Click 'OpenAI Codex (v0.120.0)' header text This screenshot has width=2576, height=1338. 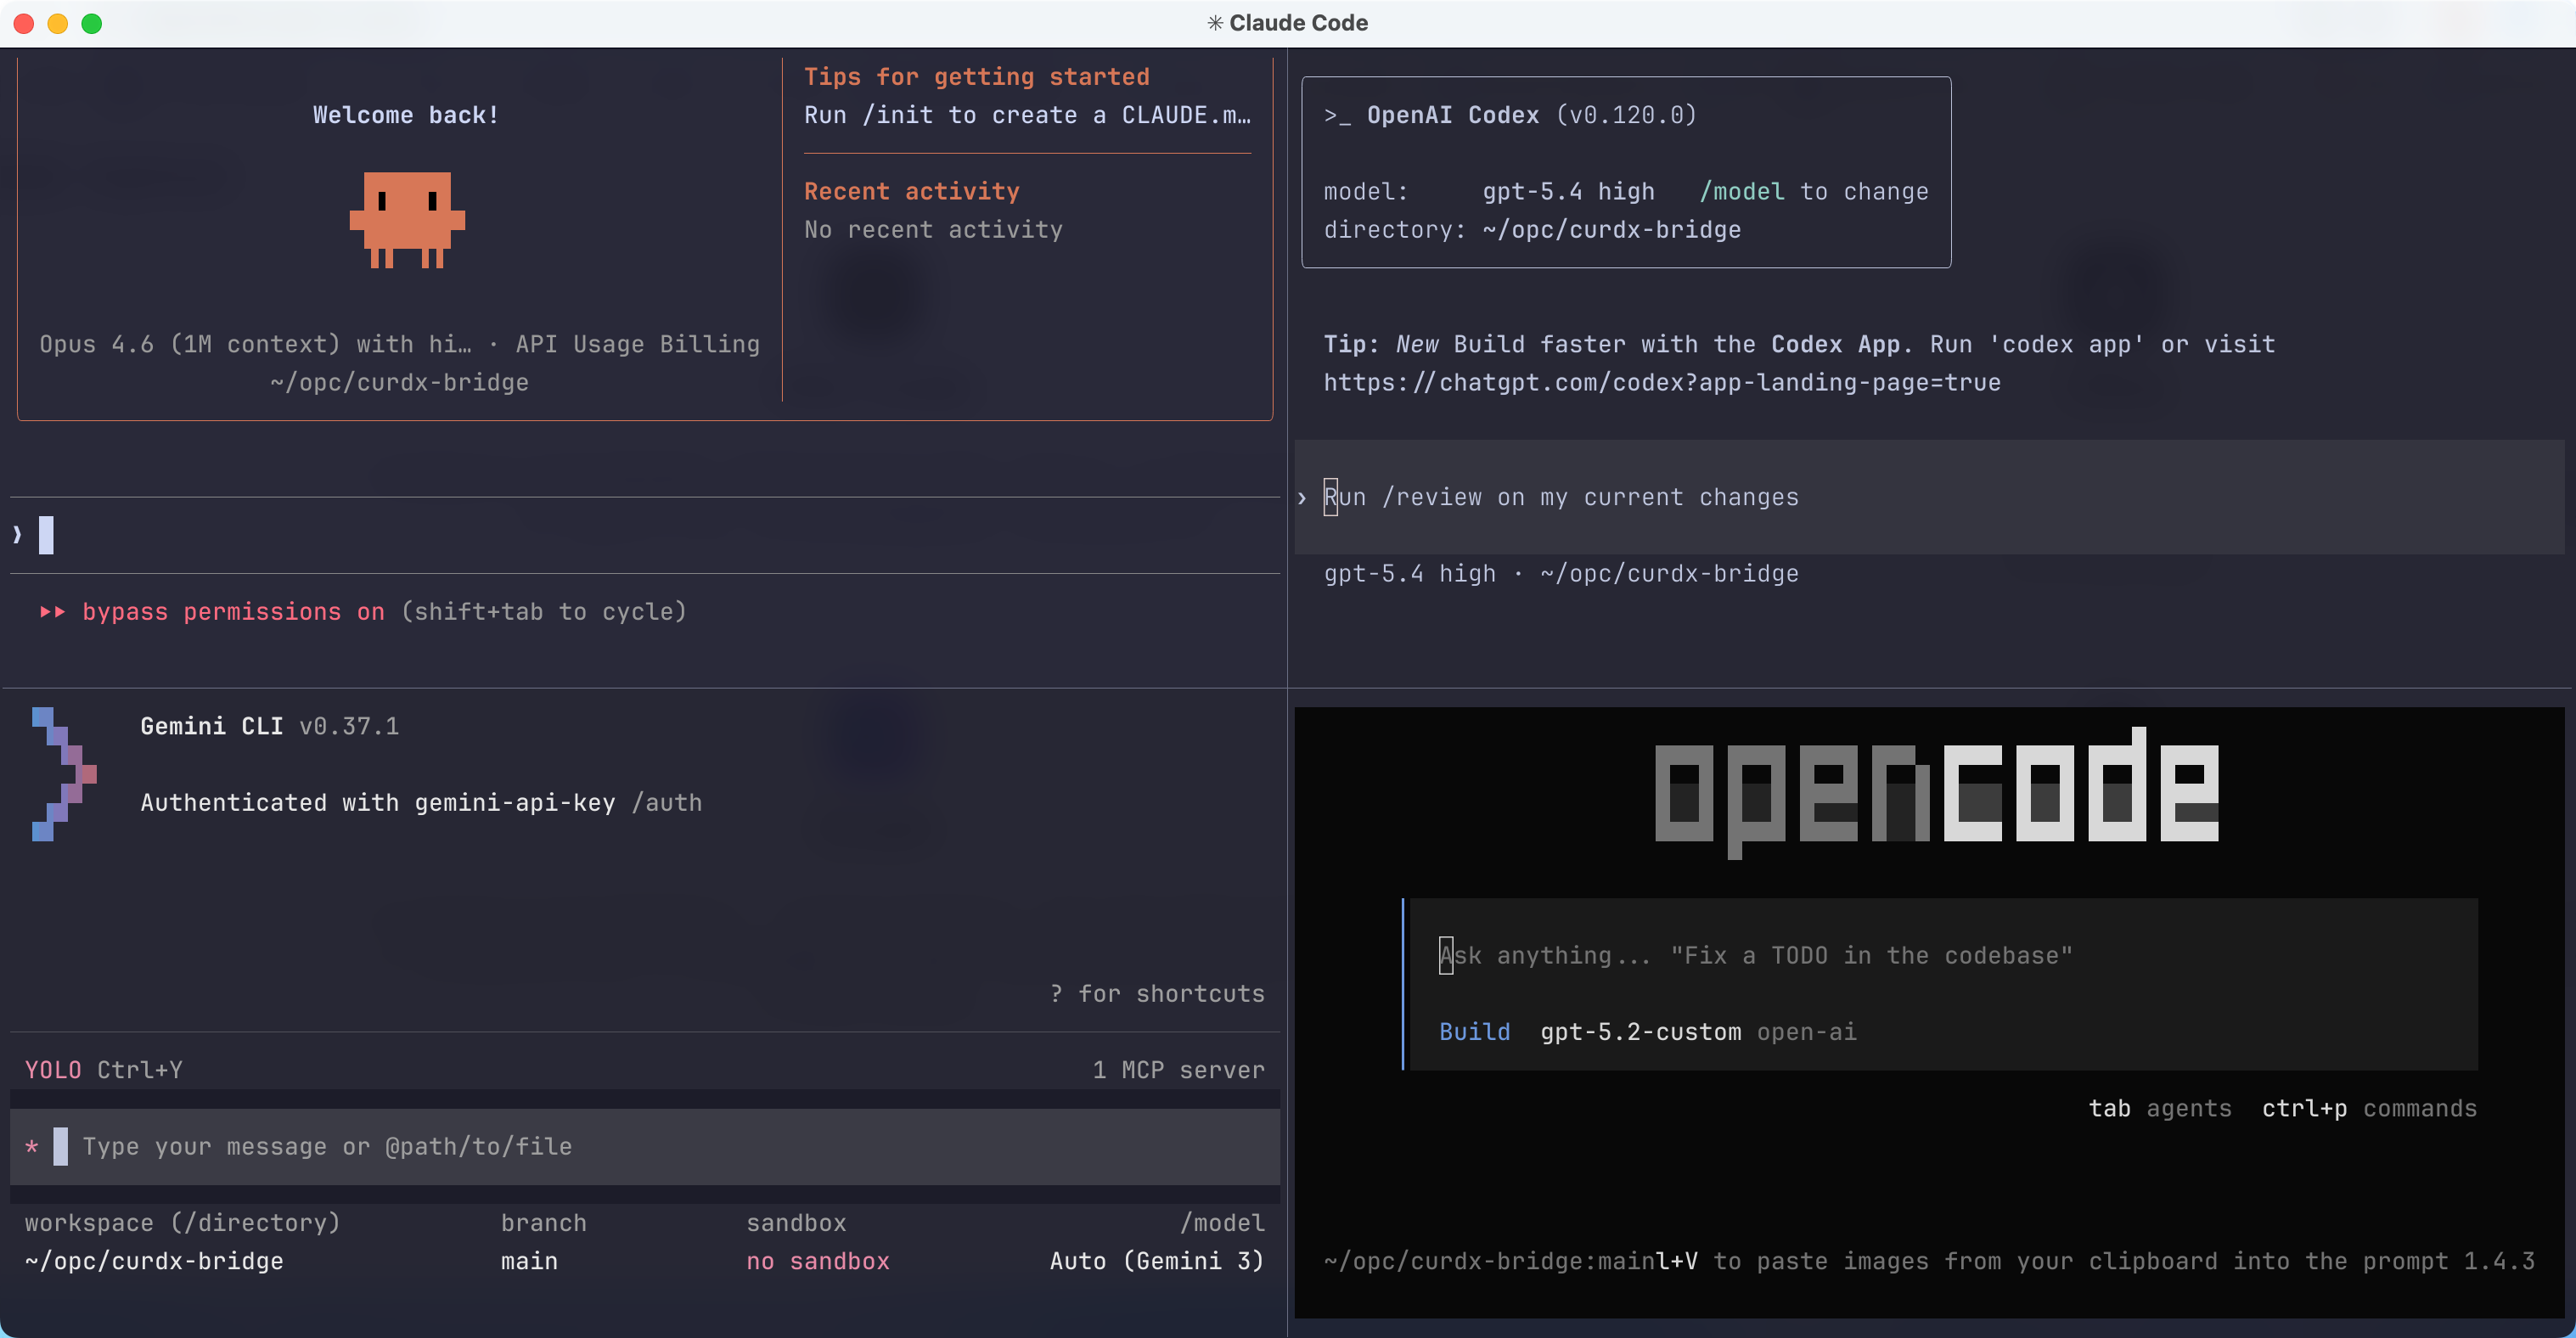click(x=1532, y=115)
